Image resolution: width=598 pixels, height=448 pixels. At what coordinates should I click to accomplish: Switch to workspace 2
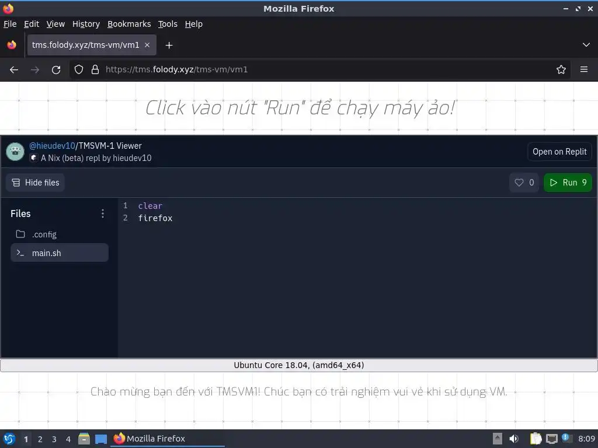(40, 439)
